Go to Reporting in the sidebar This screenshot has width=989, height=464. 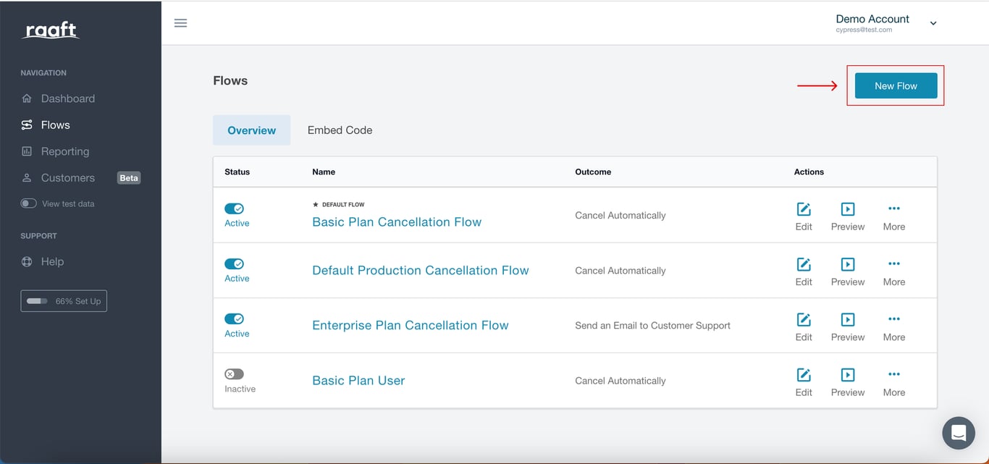(64, 151)
